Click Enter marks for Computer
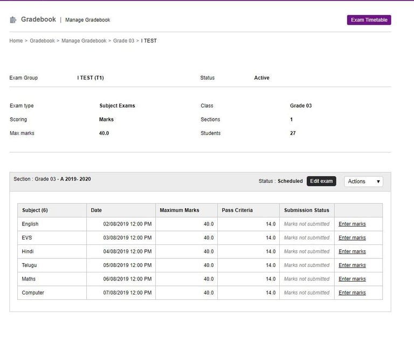Image resolution: width=414 pixels, height=349 pixels. coord(352,293)
